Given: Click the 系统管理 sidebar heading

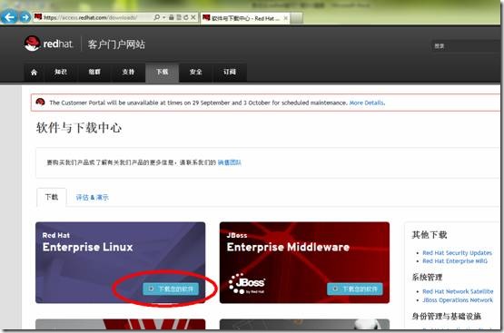Looking at the screenshot, I should click(x=427, y=277).
